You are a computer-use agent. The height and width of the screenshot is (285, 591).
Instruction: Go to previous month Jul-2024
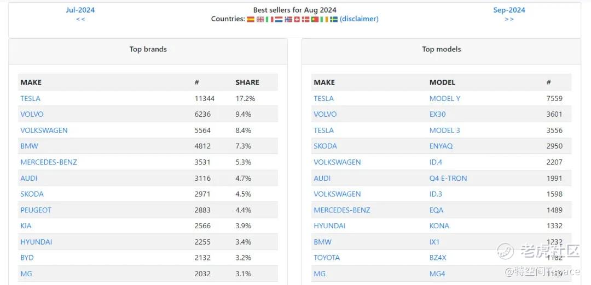80,10
